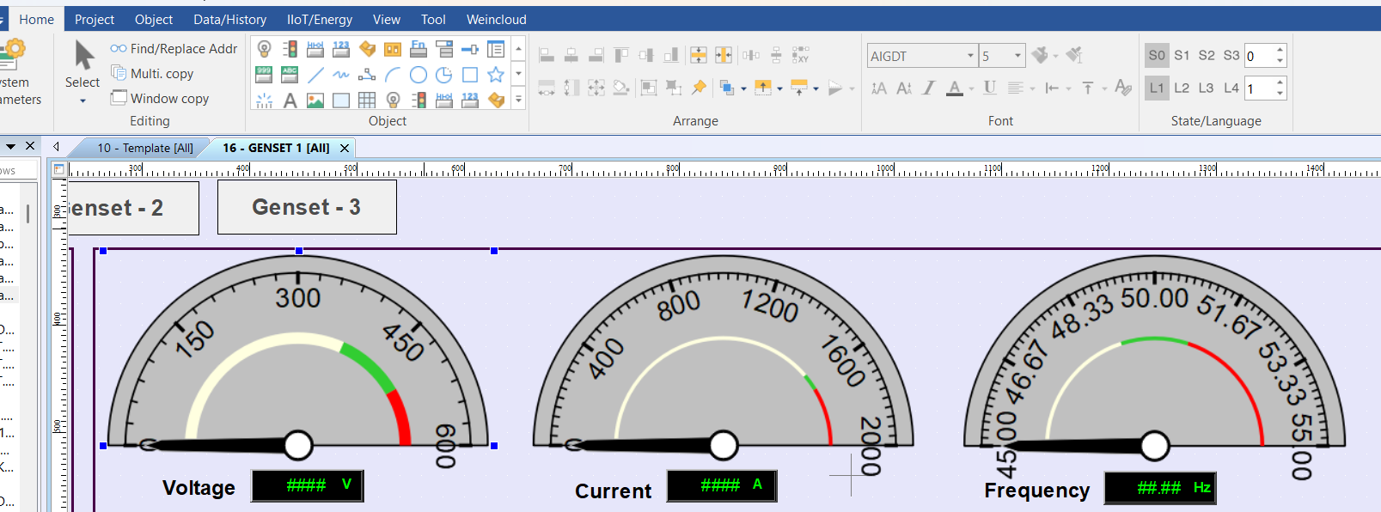This screenshot has width=1381, height=512.
Task: Click the Slider object icon
Action: [x=470, y=49]
